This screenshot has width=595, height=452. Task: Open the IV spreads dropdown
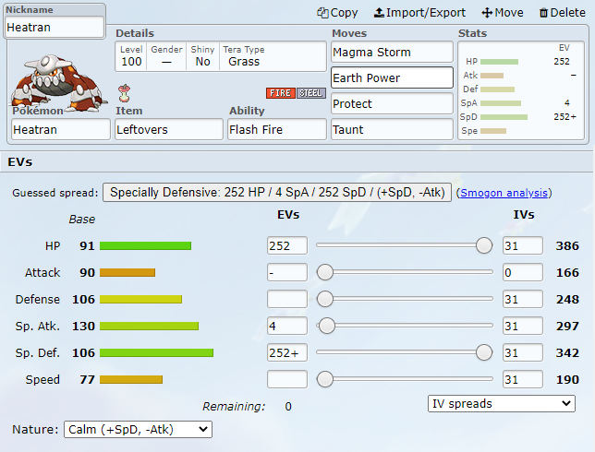502,403
